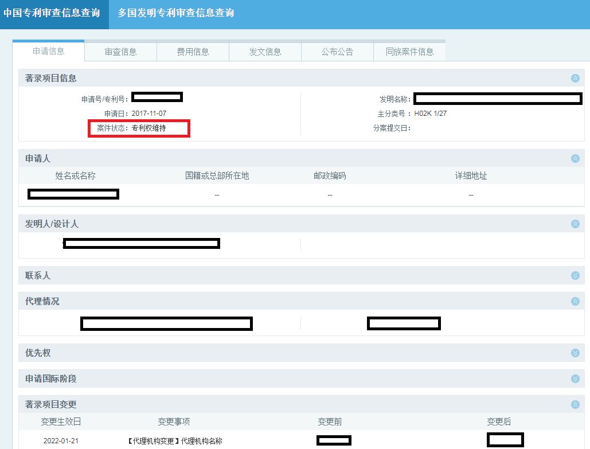Image resolution: width=590 pixels, height=449 pixels.
Task: Expand the 申请国际阶段 section
Action: click(x=575, y=378)
